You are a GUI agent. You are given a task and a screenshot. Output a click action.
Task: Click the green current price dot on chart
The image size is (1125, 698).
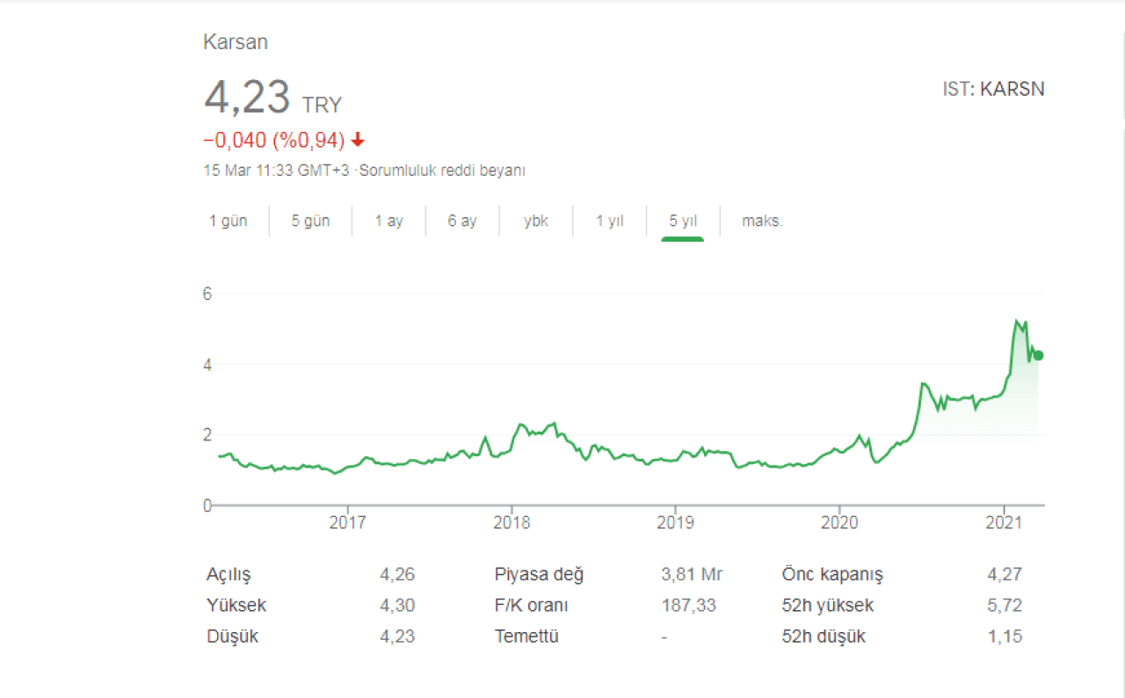click(x=1038, y=355)
